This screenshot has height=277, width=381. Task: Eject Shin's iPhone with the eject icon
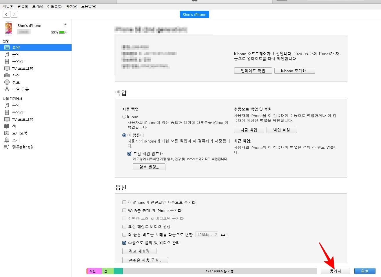coord(65,25)
